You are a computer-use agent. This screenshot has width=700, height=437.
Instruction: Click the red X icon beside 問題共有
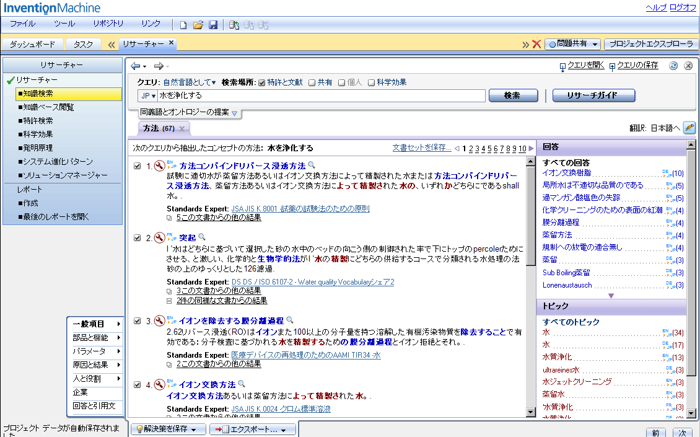point(536,44)
